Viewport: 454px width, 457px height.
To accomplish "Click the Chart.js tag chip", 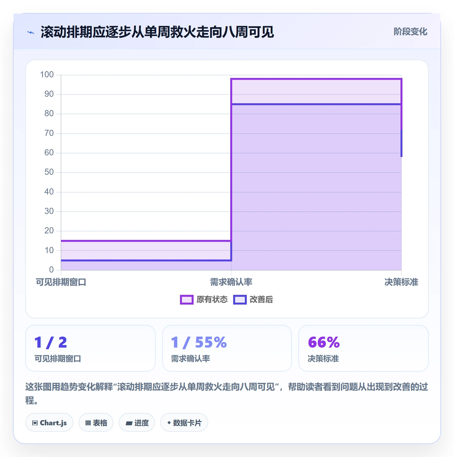I will tap(49, 423).
